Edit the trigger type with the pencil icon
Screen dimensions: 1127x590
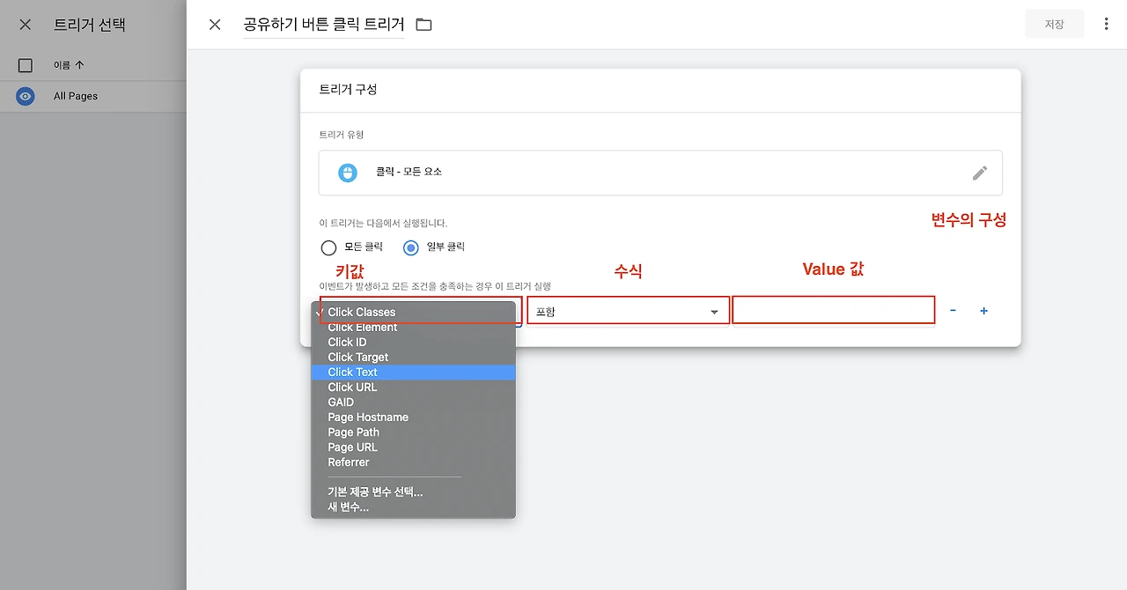(x=980, y=173)
